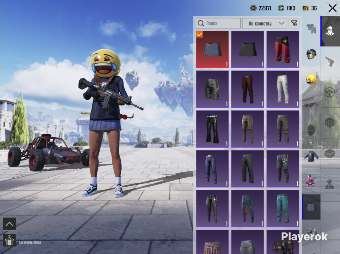
Task: Select the black pants with emblem cloth
Action: point(283,169)
